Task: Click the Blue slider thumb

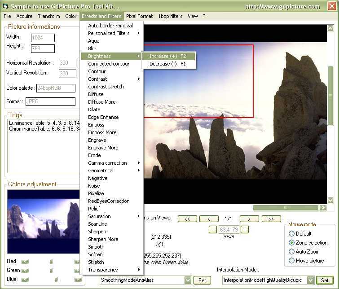Action: click(56, 280)
